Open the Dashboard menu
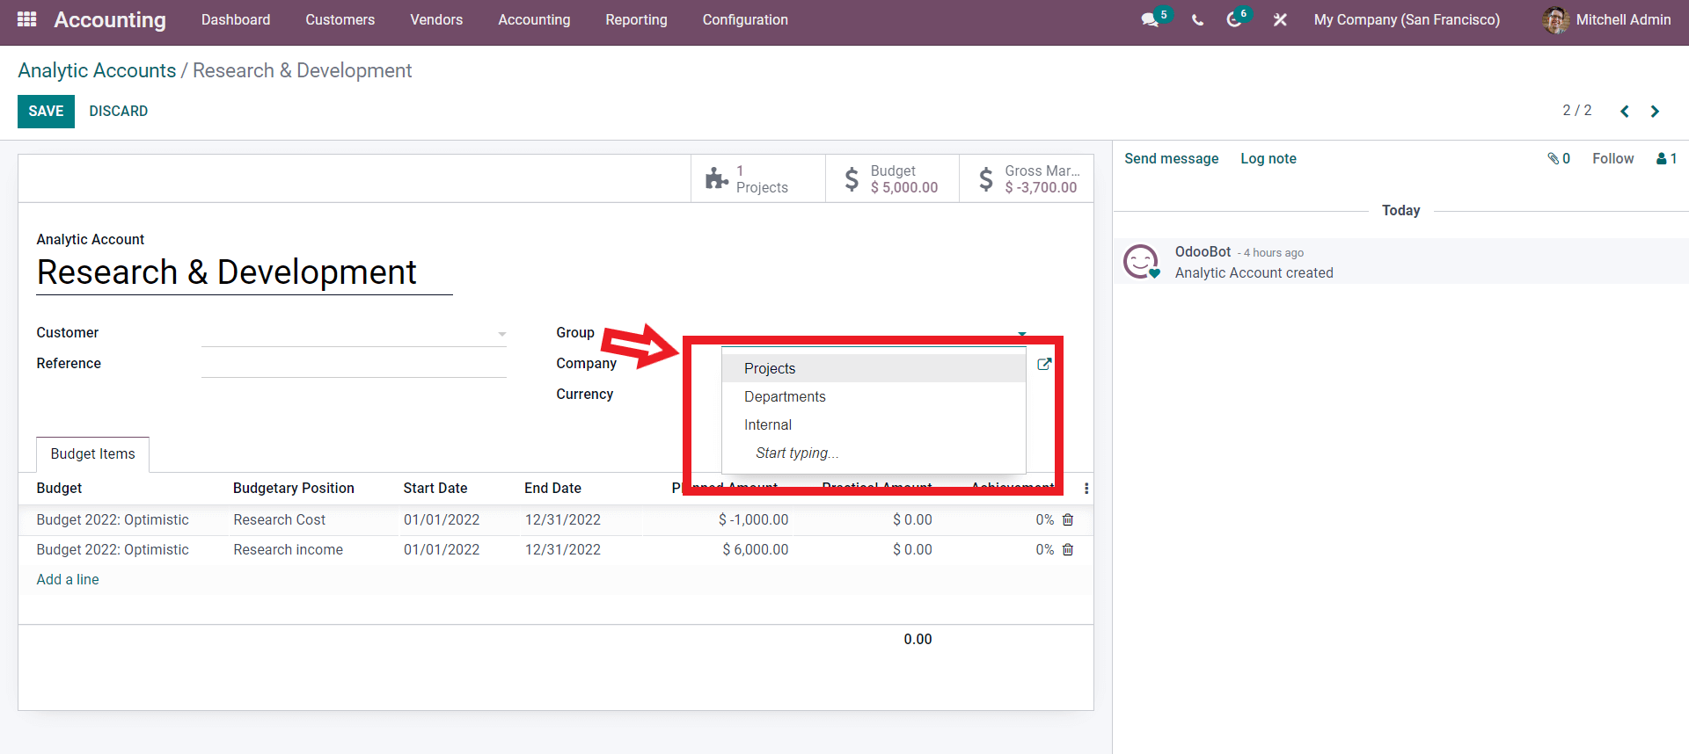The image size is (1689, 754). click(236, 19)
